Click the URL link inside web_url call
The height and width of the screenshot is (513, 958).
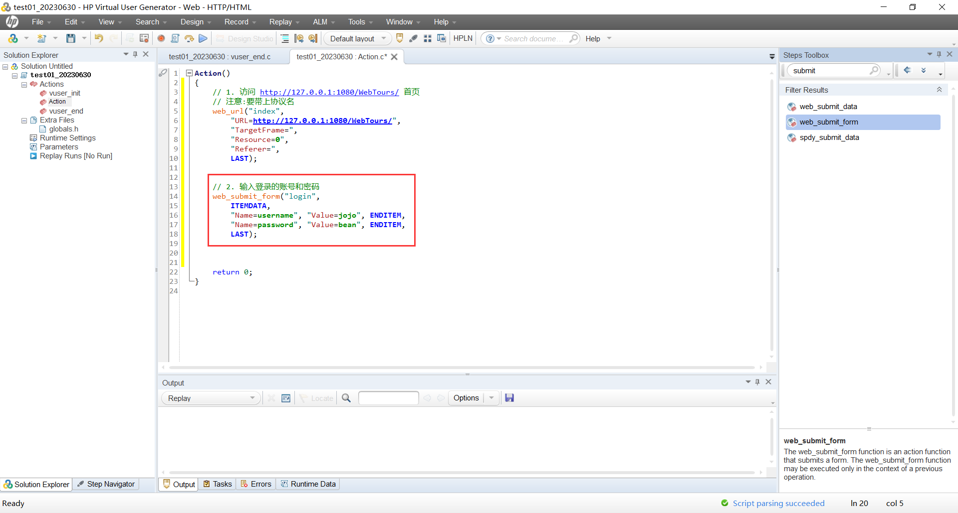click(x=322, y=121)
